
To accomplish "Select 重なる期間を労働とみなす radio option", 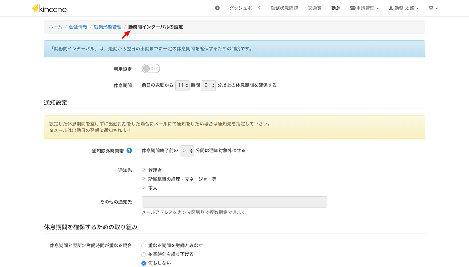I will 144,246.
